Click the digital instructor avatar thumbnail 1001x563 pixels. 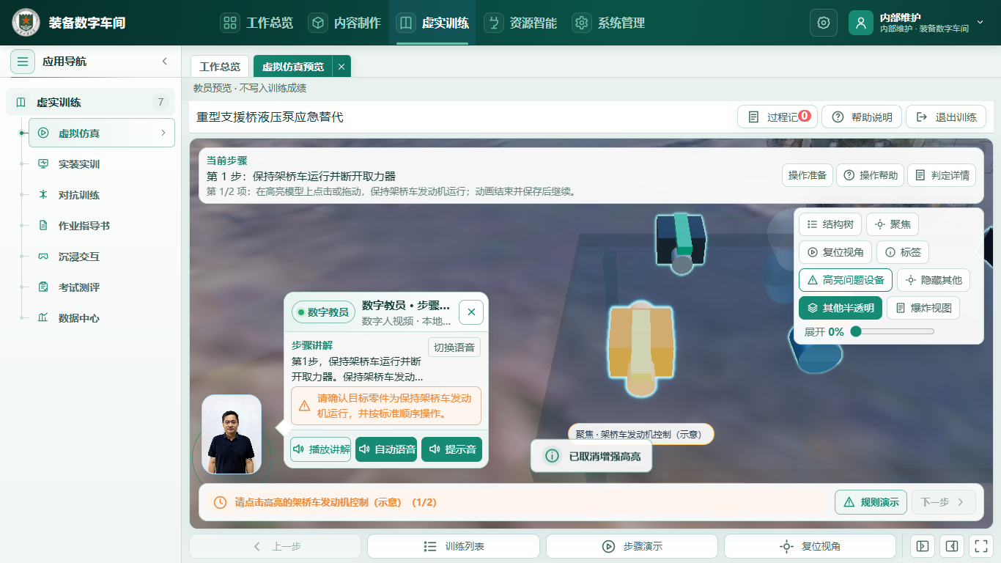232,435
